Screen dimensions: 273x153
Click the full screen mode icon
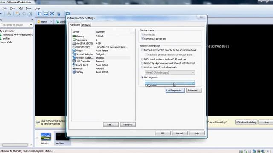pyautogui.click(x=52, y=14)
